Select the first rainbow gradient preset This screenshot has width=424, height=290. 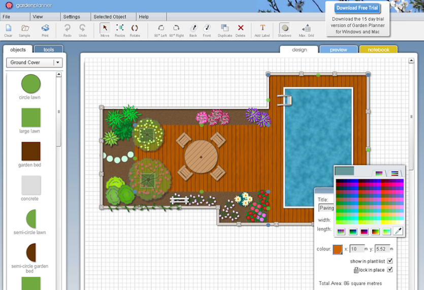tap(341, 231)
